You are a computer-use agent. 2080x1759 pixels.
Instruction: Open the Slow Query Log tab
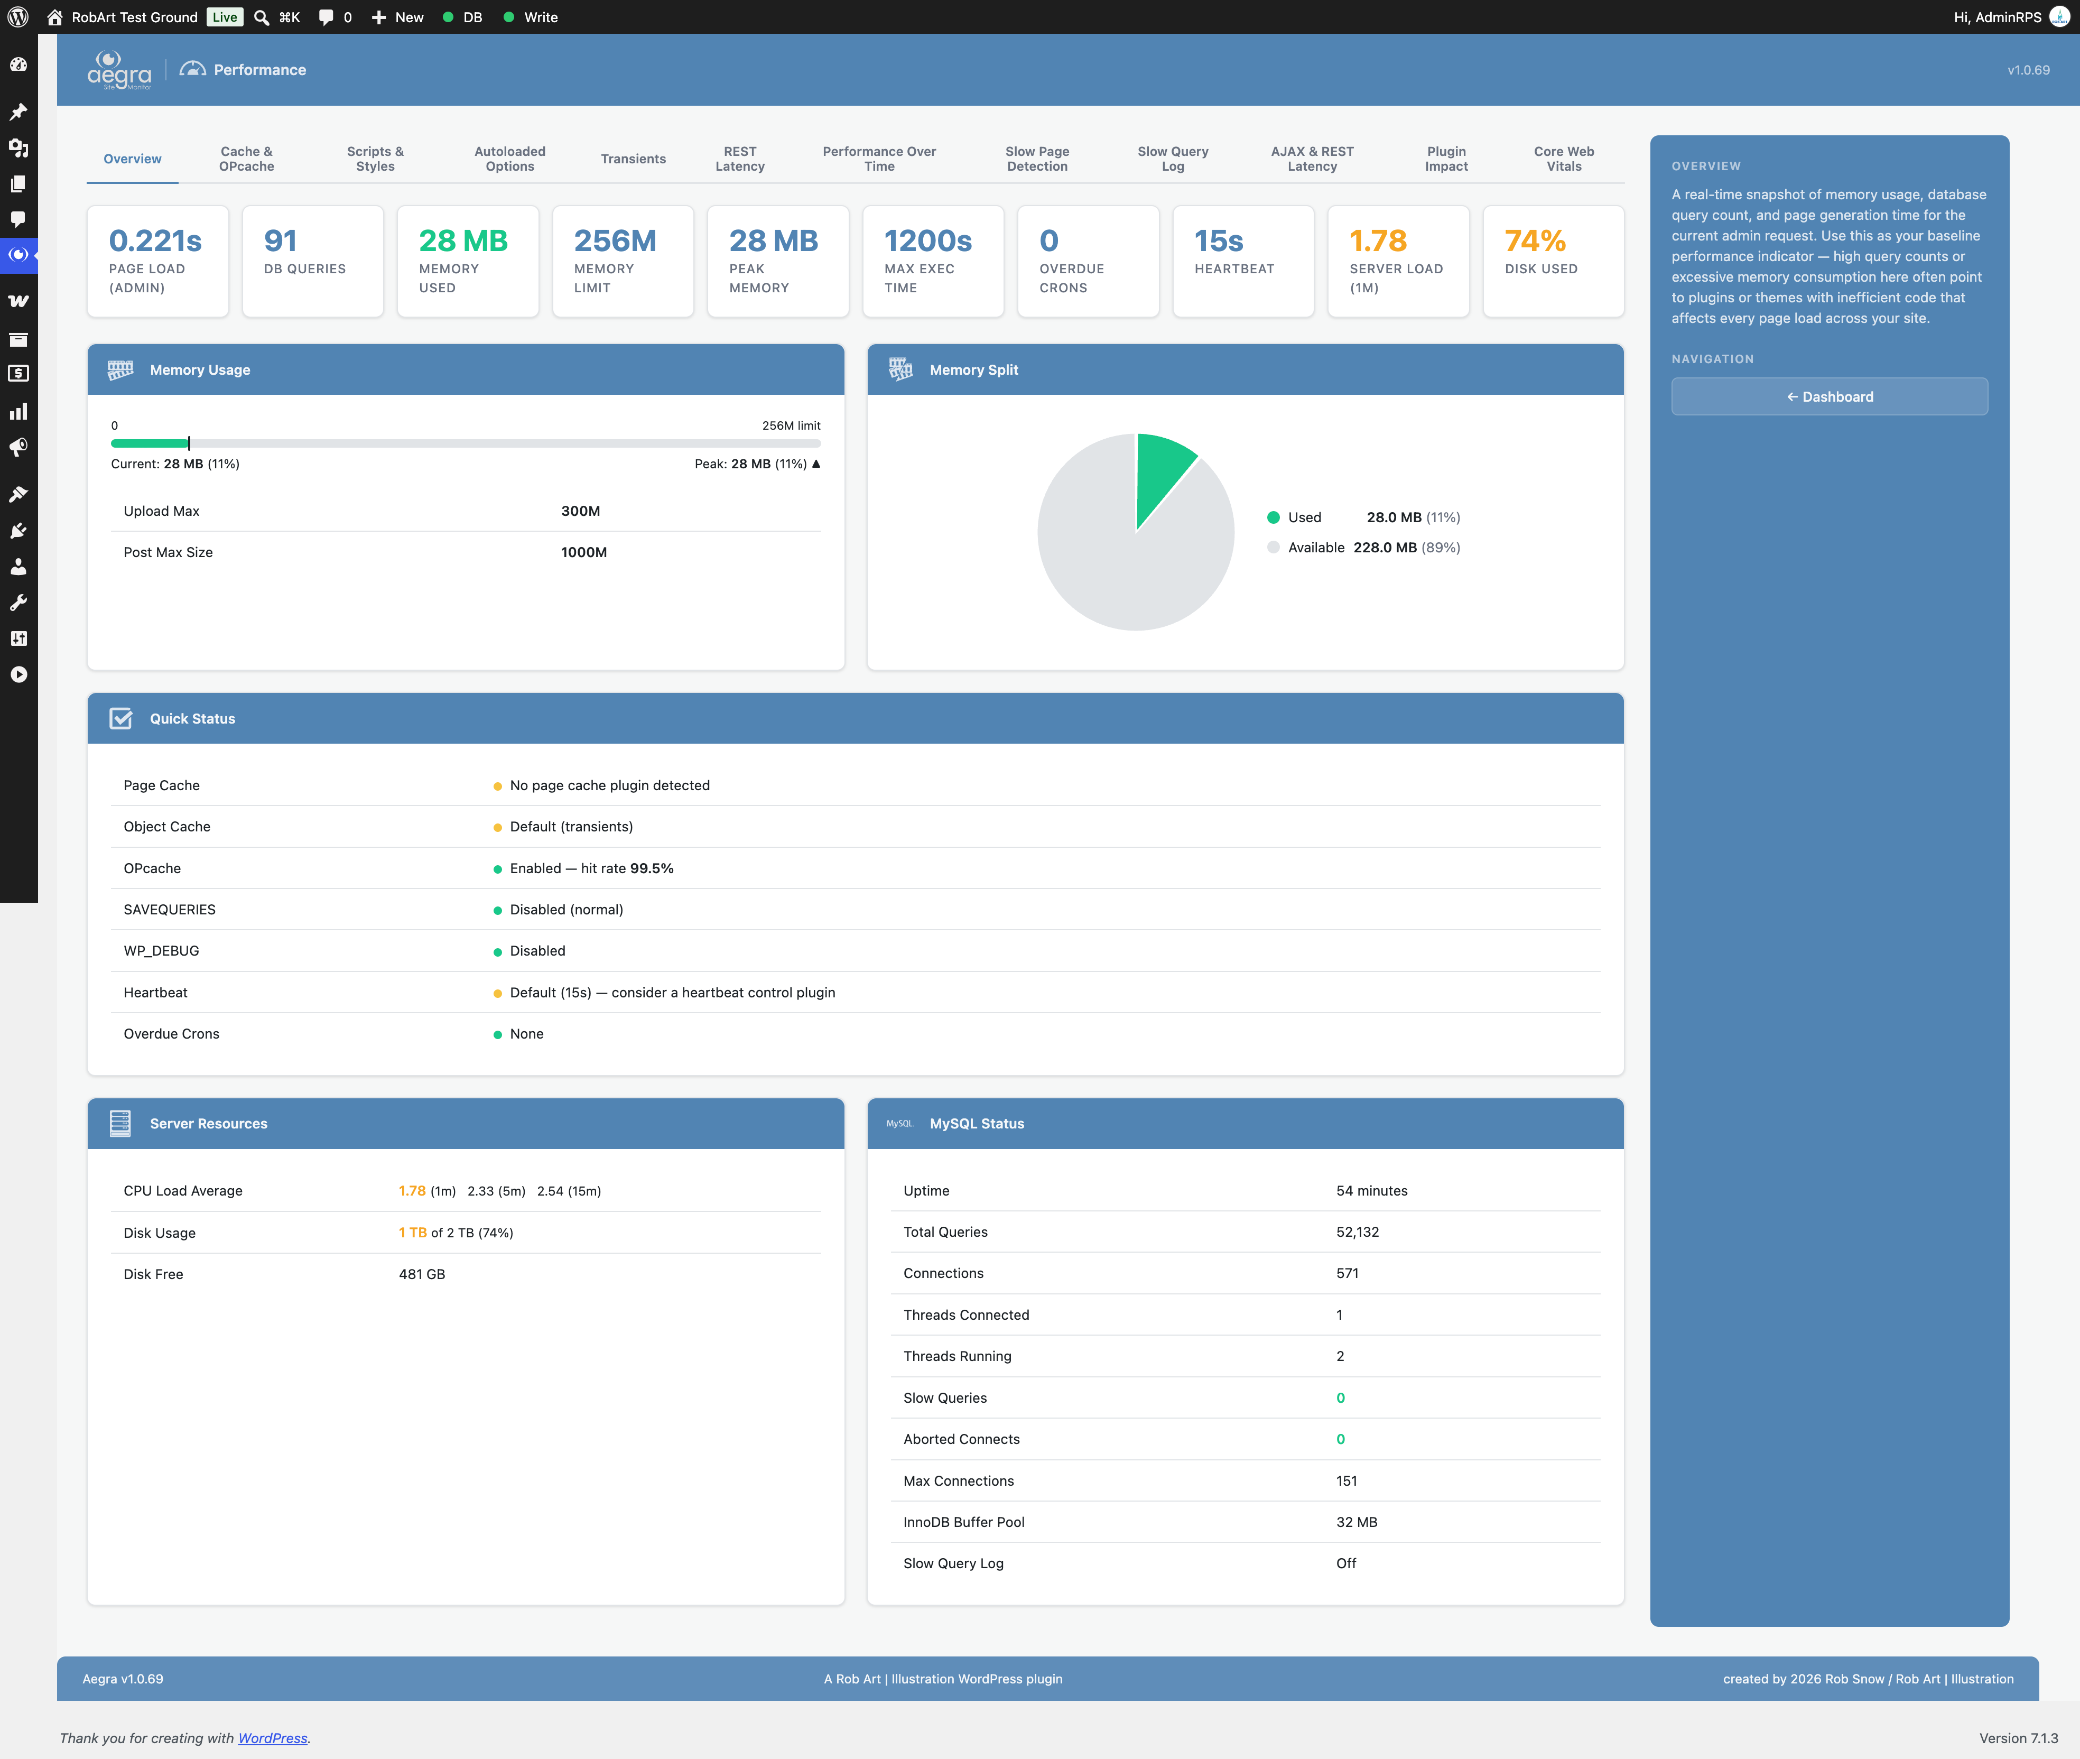coord(1173,159)
